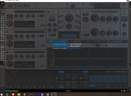
Task: Click the Plugin Alliance logo in bottom bar
Action: [x=12, y=91]
